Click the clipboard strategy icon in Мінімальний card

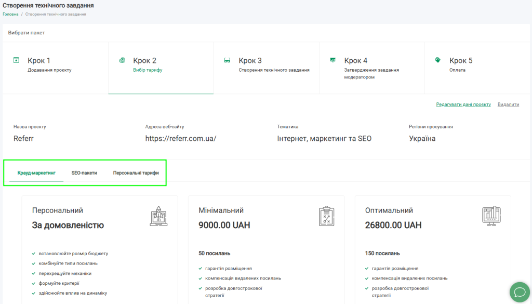(x=326, y=216)
